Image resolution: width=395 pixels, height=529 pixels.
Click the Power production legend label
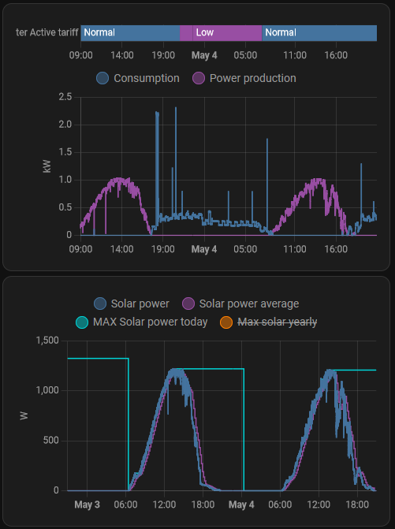(252, 78)
